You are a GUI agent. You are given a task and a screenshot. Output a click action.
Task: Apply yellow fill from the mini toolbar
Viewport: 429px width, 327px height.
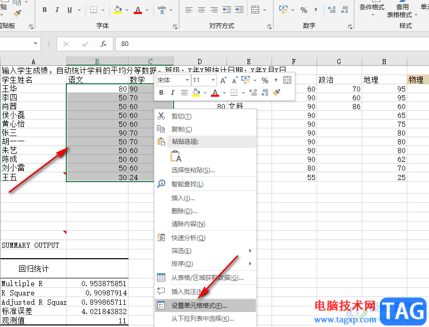pos(196,93)
